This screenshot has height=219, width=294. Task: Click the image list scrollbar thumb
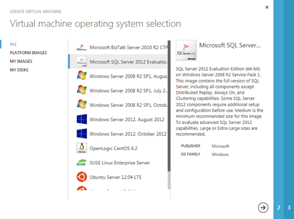coord(169,106)
